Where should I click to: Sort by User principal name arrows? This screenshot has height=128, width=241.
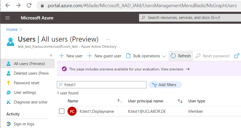click(180, 101)
